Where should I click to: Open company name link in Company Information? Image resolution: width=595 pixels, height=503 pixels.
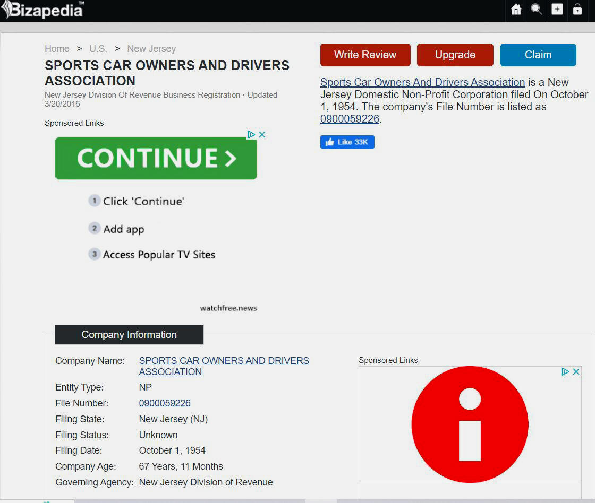(x=224, y=366)
